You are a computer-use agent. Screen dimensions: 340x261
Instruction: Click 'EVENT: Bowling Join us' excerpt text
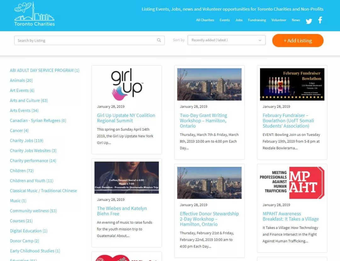click(x=291, y=141)
